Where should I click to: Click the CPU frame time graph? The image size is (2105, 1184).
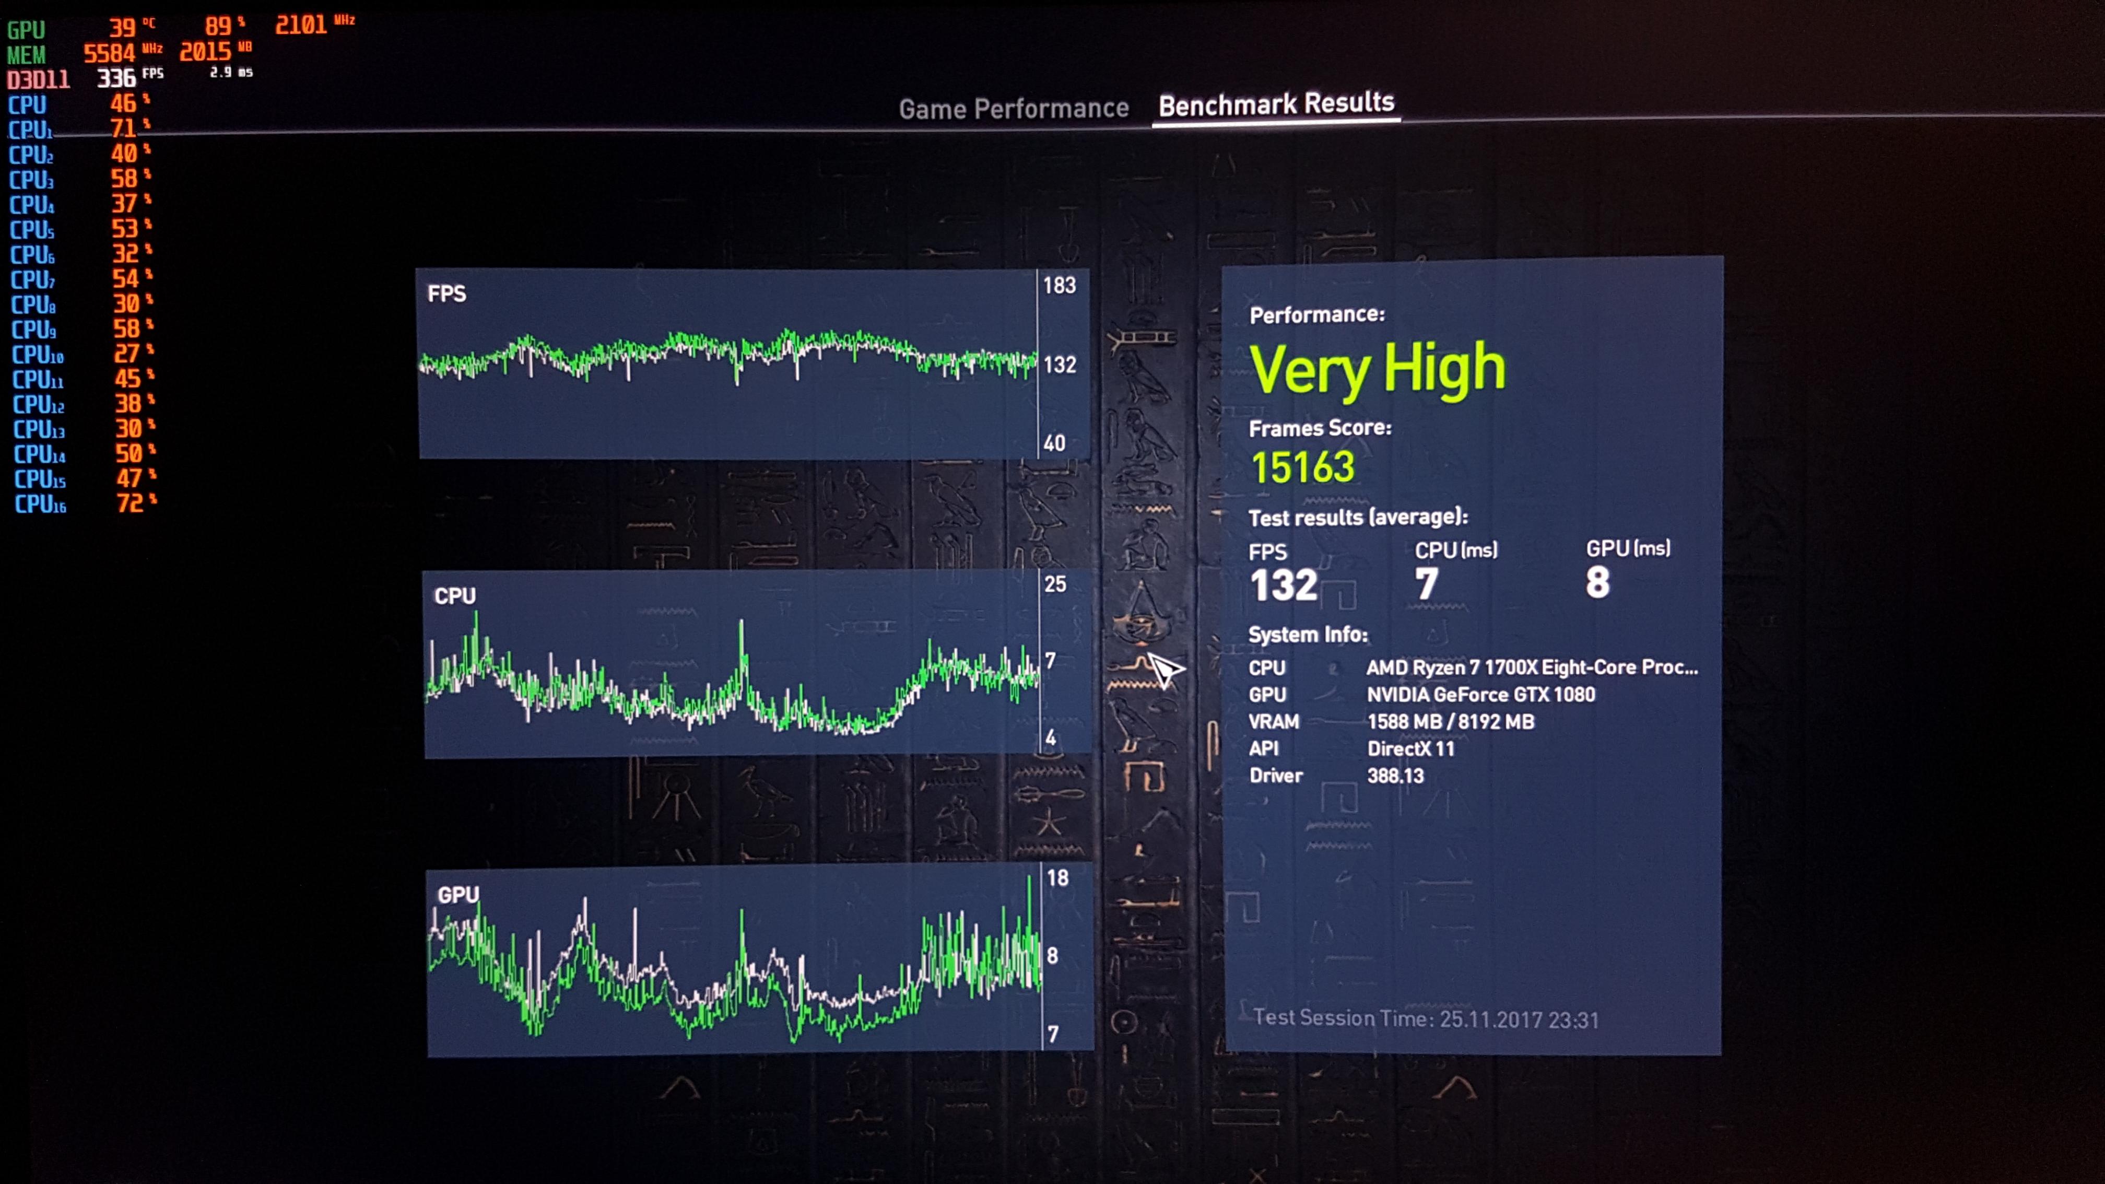click(x=732, y=663)
